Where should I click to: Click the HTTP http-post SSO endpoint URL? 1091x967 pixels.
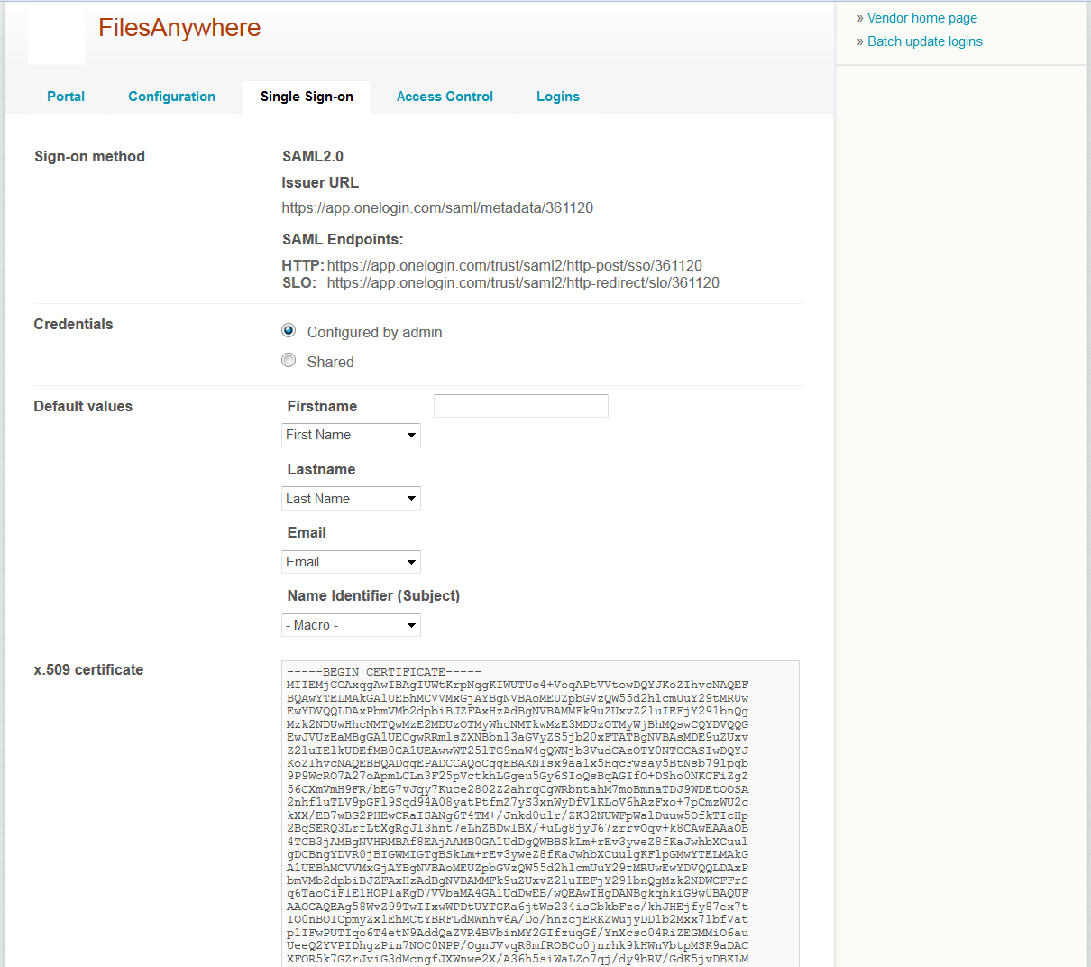[515, 266]
